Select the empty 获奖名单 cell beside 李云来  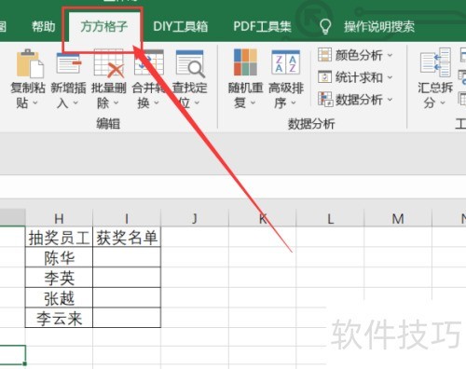tap(127, 318)
